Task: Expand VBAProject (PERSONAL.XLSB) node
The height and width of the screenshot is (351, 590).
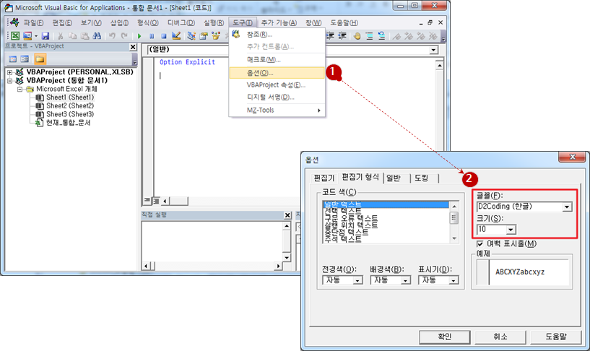Action: [x=10, y=71]
